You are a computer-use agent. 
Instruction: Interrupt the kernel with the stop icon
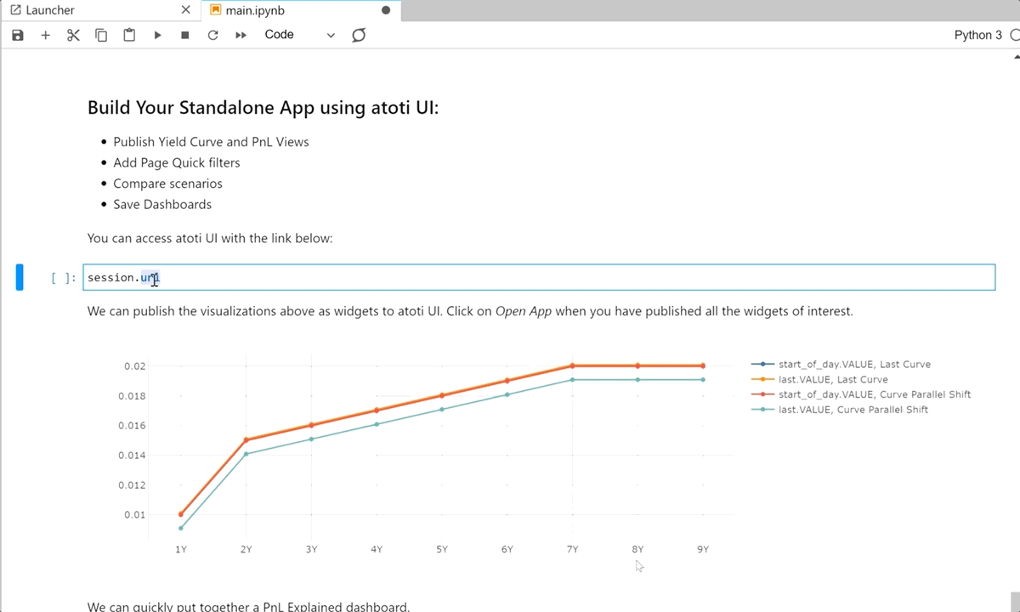pyautogui.click(x=185, y=35)
